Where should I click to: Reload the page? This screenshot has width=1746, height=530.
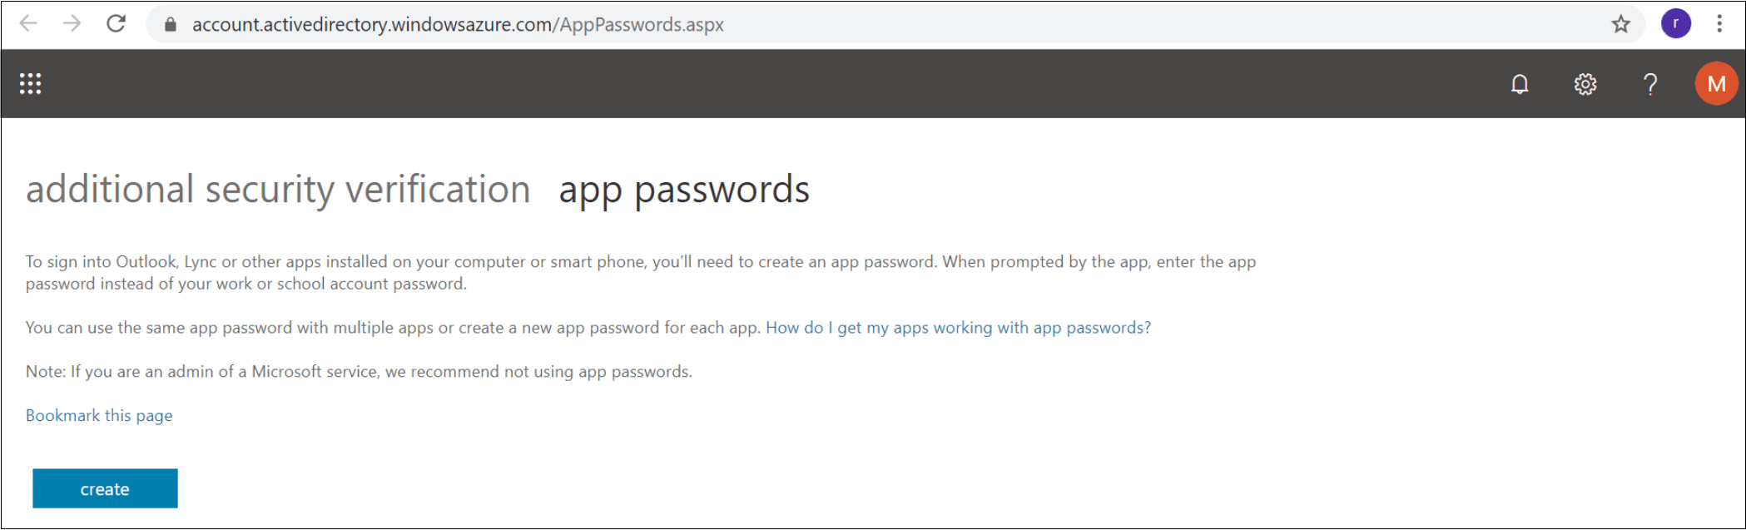(x=117, y=24)
